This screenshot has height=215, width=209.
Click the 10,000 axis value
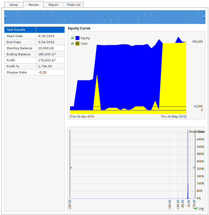pyautogui.click(x=198, y=106)
